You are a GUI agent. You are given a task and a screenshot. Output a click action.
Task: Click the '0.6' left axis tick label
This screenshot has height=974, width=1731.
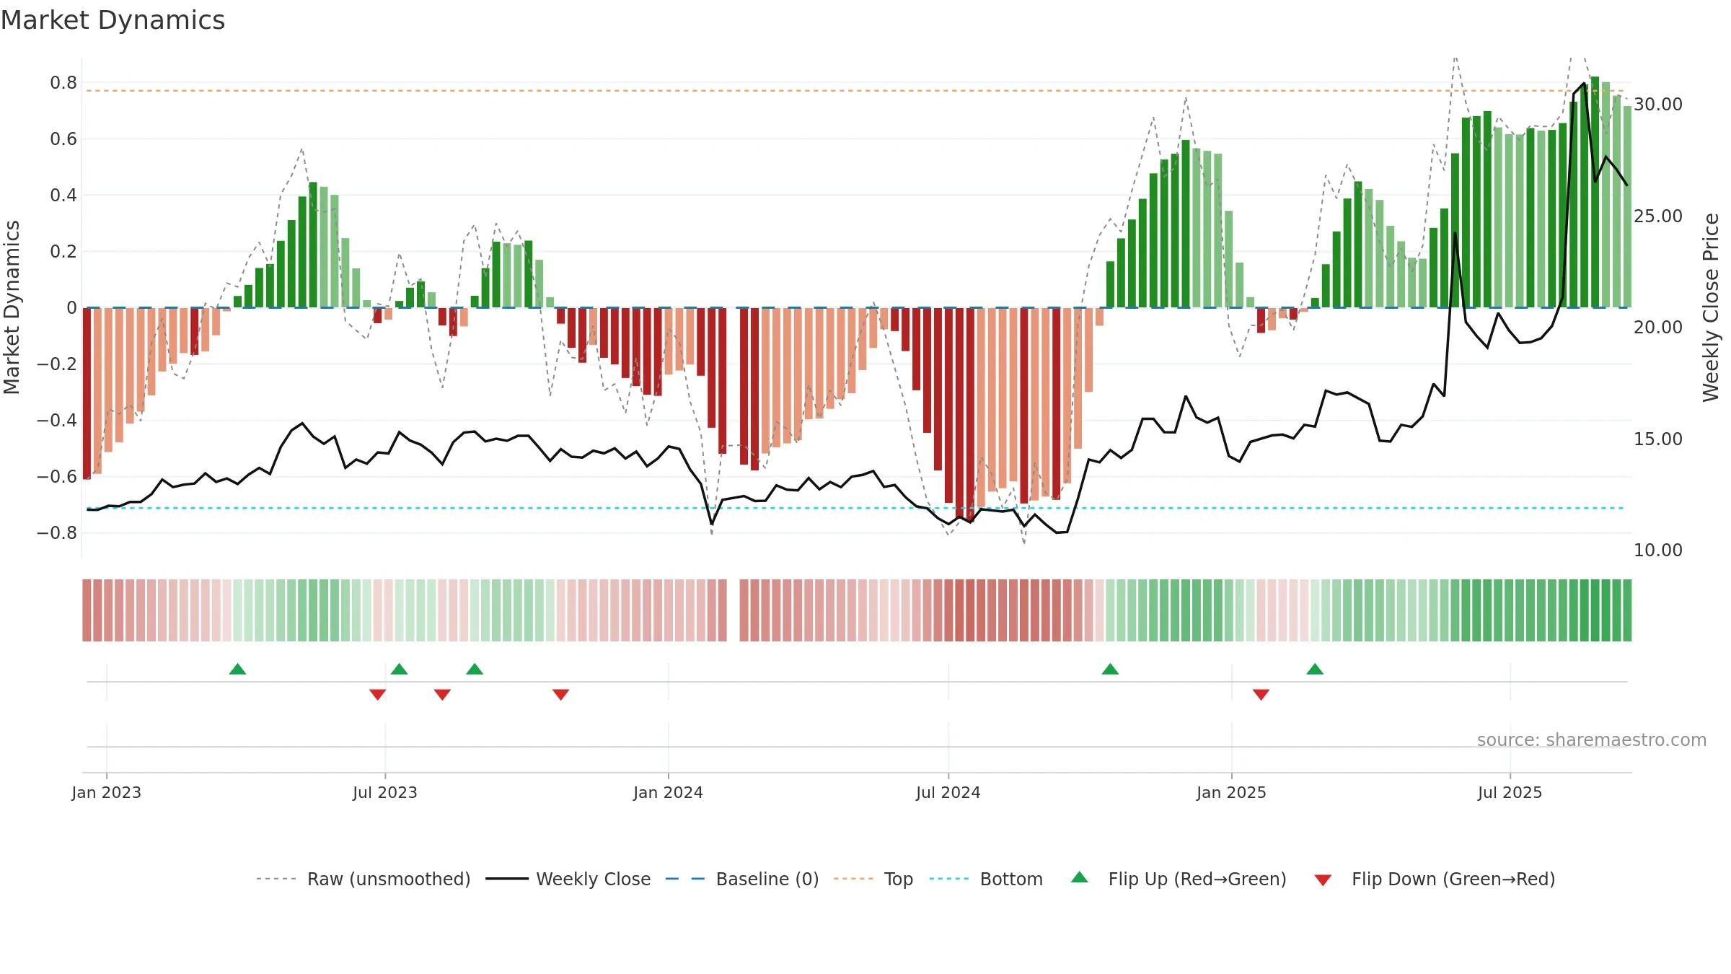pyautogui.click(x=63, y=139)
